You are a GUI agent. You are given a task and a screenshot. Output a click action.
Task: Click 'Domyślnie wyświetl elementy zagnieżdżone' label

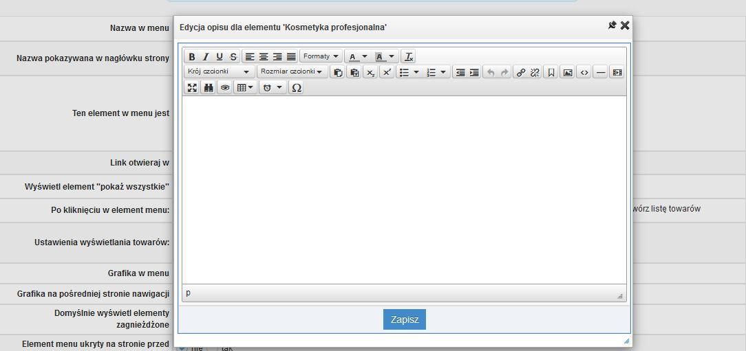(111, 319)
